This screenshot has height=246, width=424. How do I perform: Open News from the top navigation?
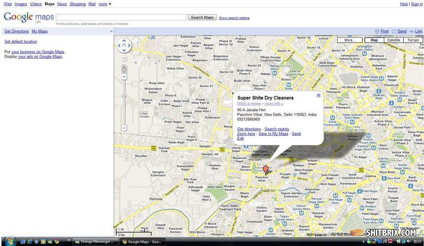(62, 4)
